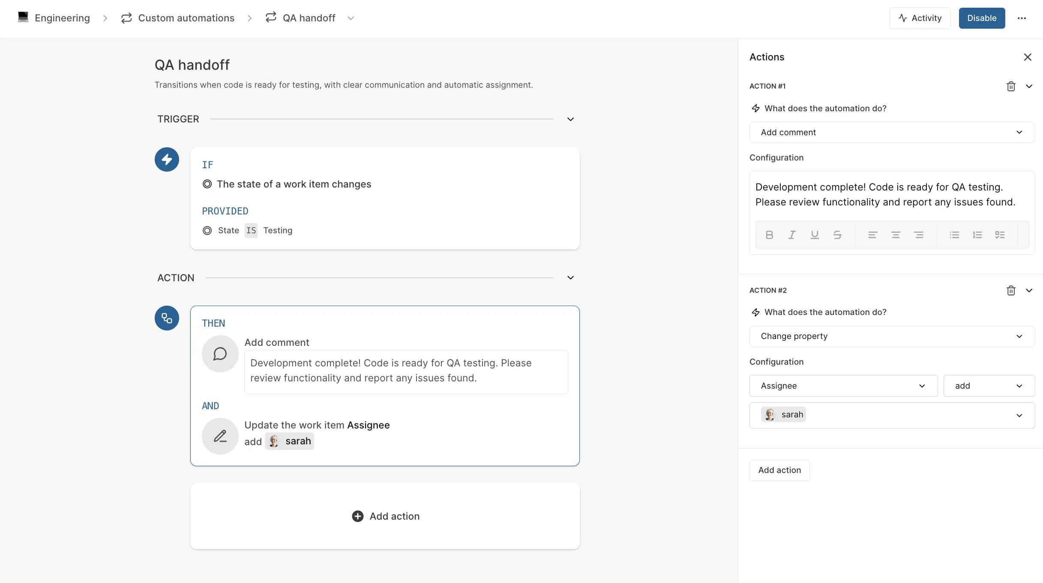This screenshot has height=583, width=1043.
Task: Open the more options ellipsis menu
Action: 1023,18
